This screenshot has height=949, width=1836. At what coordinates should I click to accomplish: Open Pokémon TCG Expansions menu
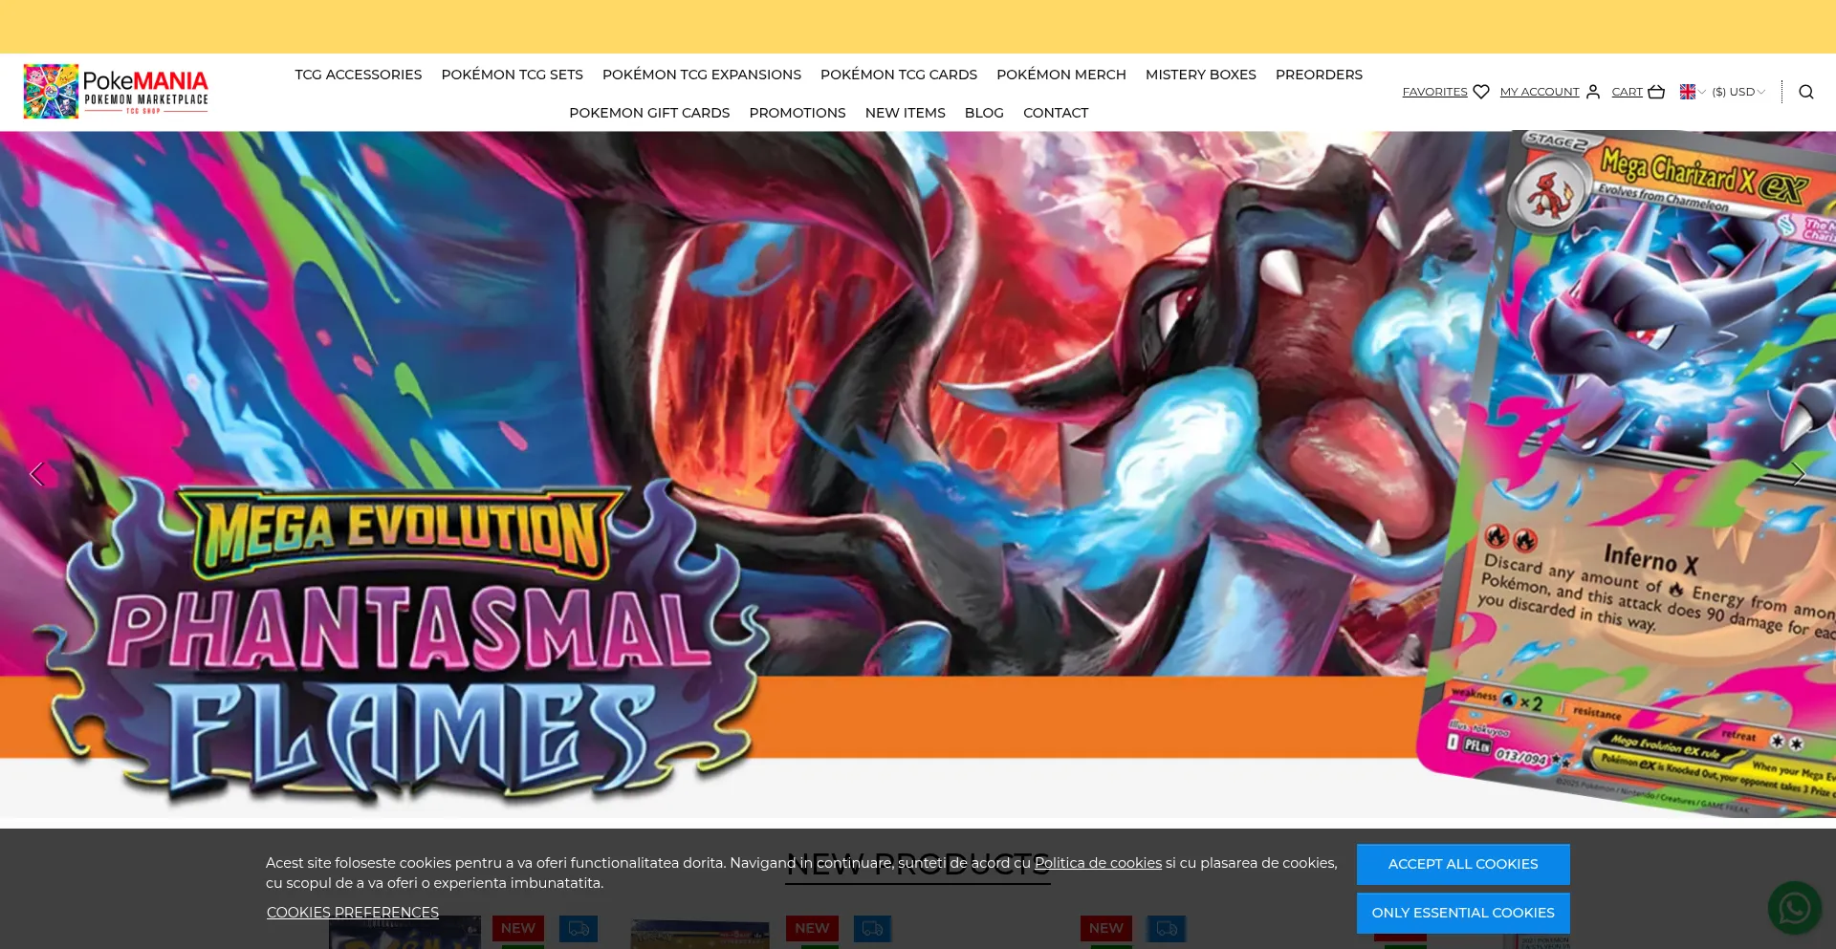pyautogui.click(x=702, y=75)
